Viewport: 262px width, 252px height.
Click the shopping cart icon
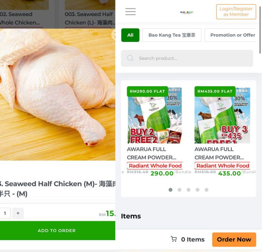coord(174,239)
